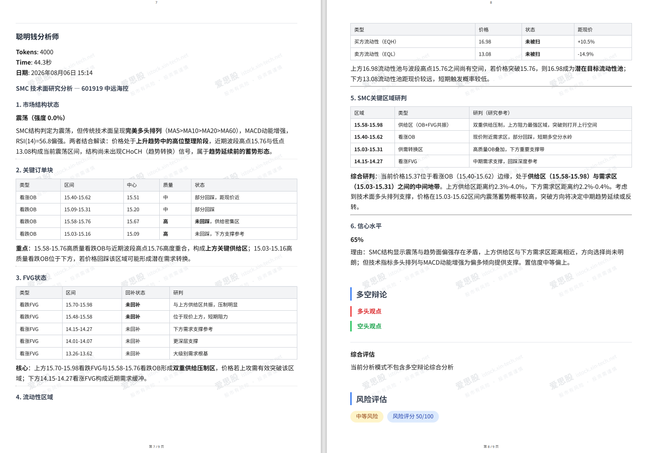Click the green 空头观点 label
This screenshot has height=453, width=649.
click(369, 326)
